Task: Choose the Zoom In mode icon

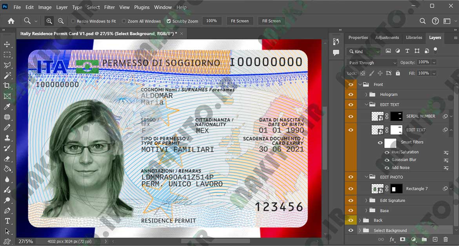Action: tap(49, 21)
